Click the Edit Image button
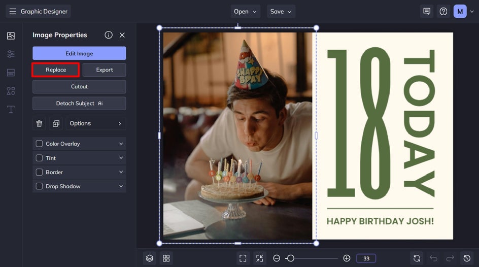Viewport: 479px width, 267px height. pos(79,53)
